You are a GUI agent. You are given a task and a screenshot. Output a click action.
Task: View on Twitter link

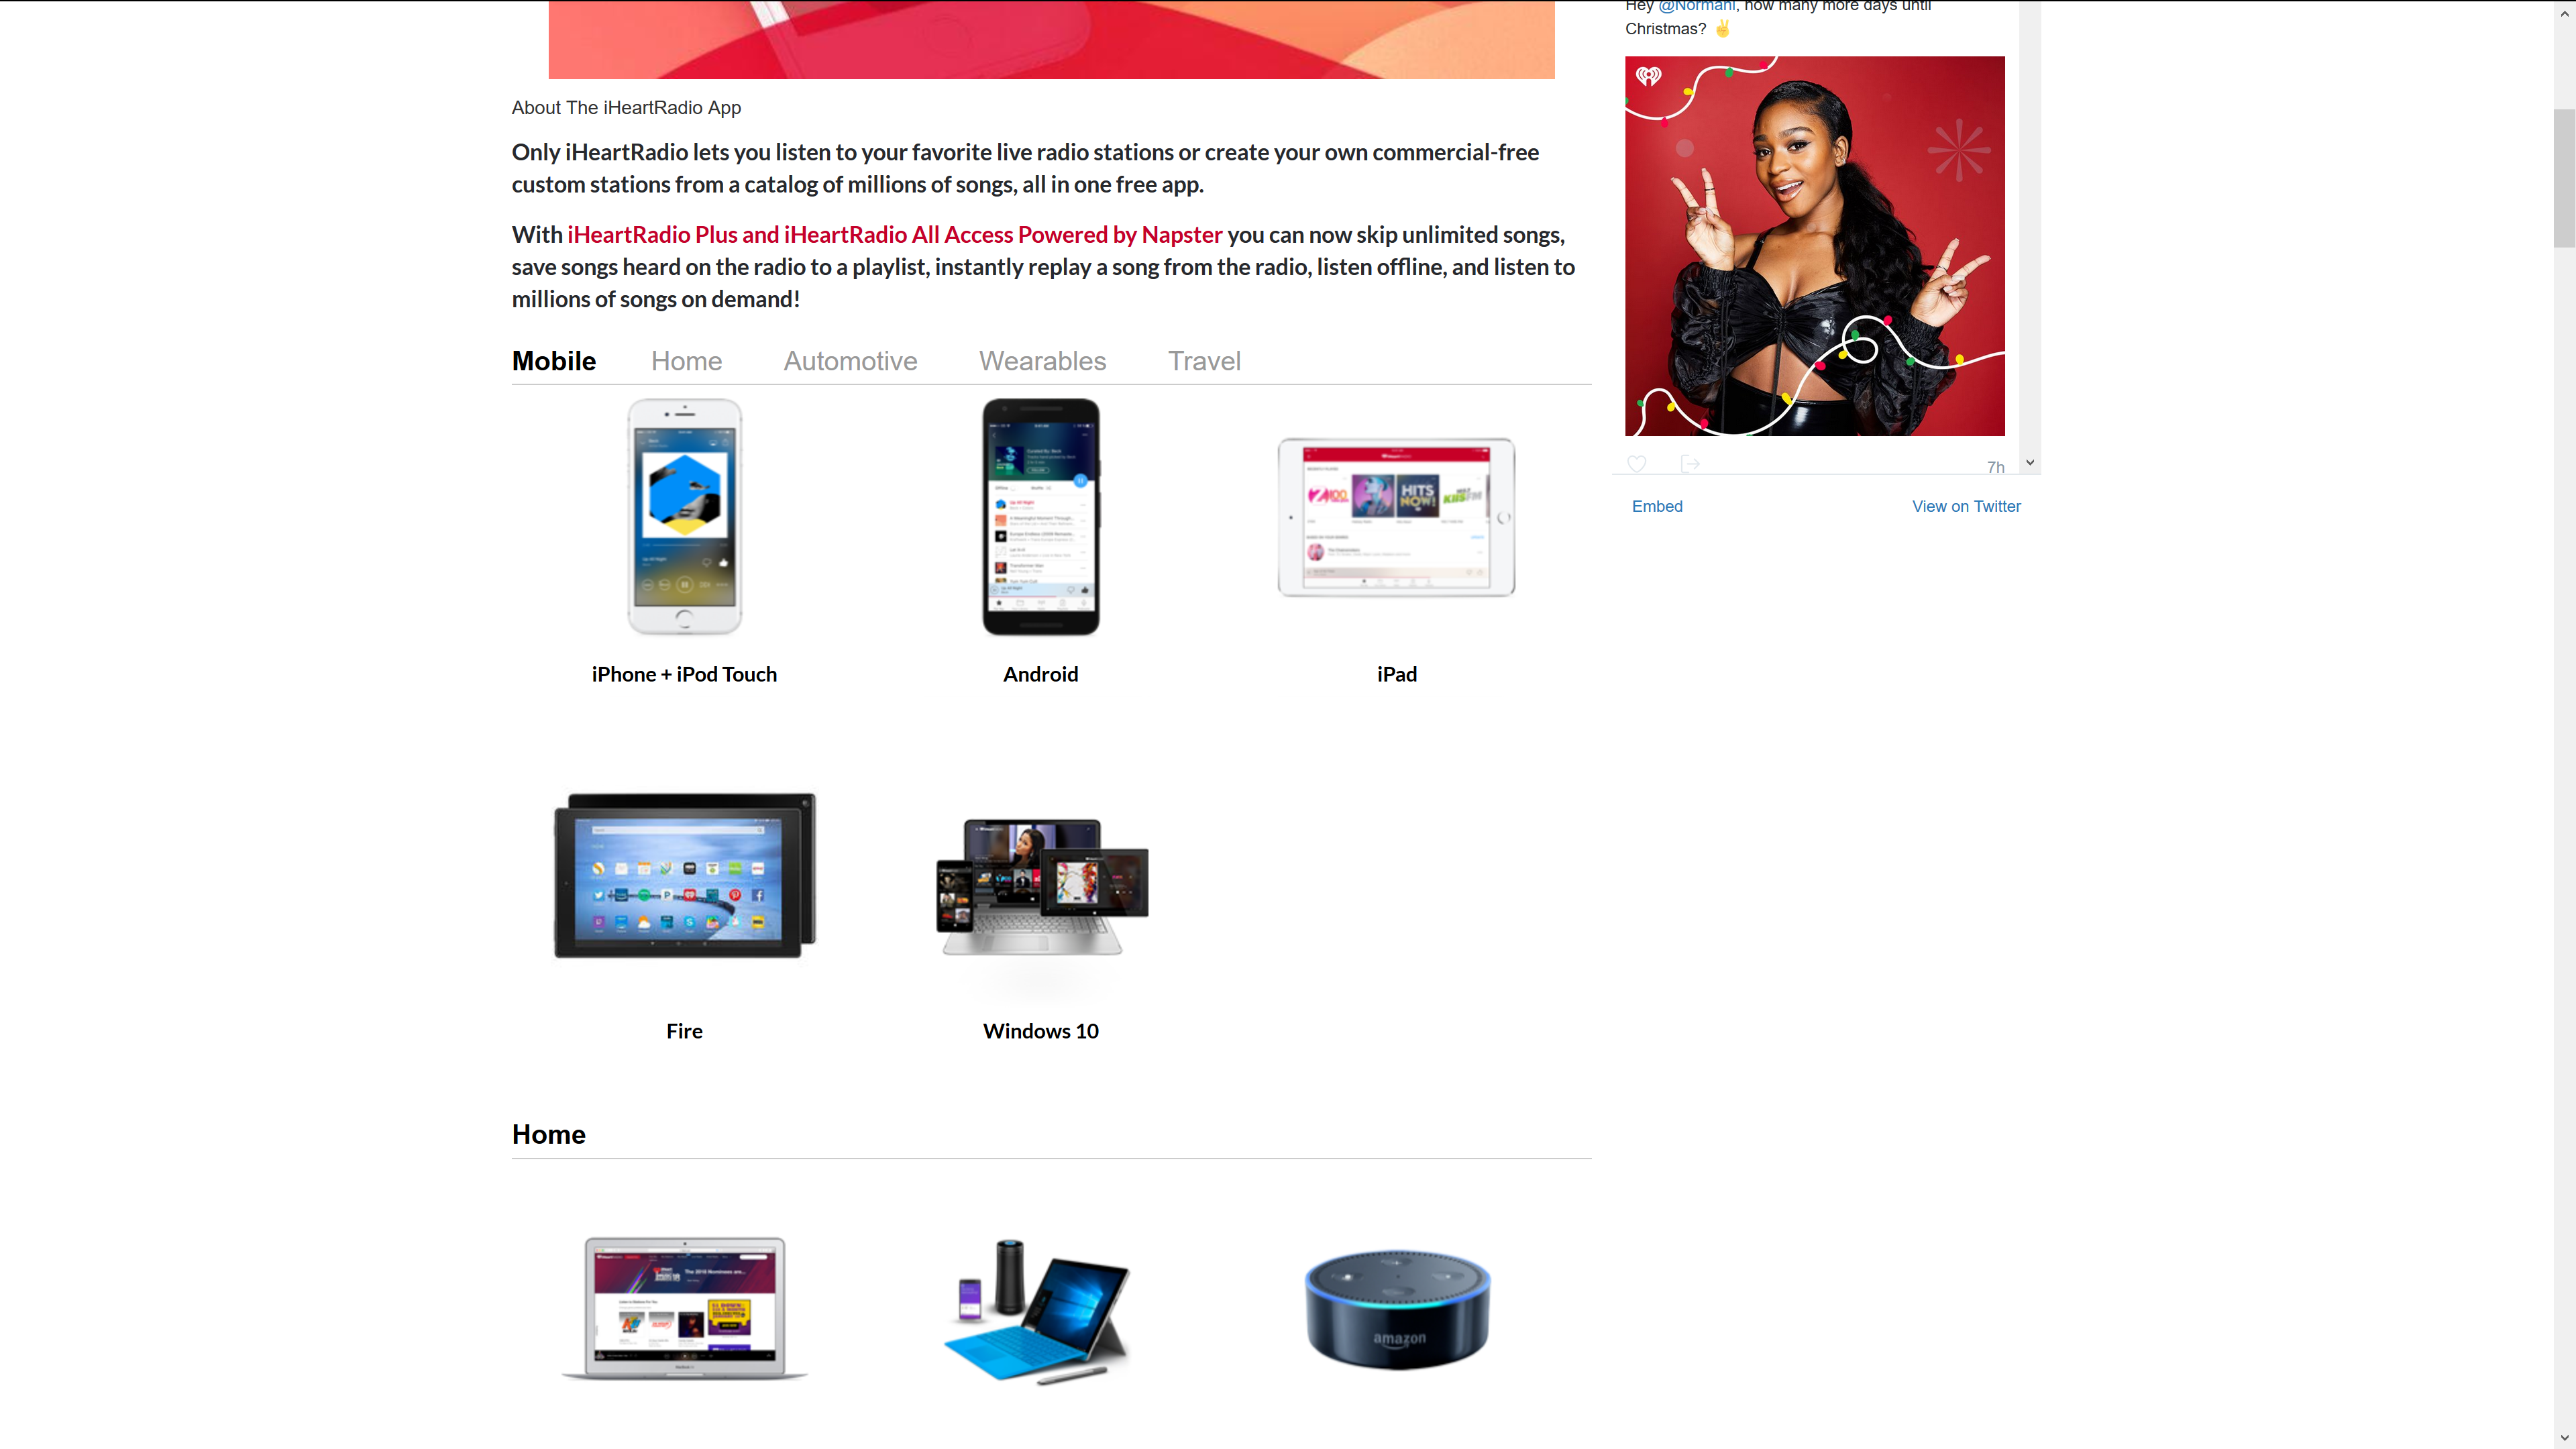click(1966, 504)
